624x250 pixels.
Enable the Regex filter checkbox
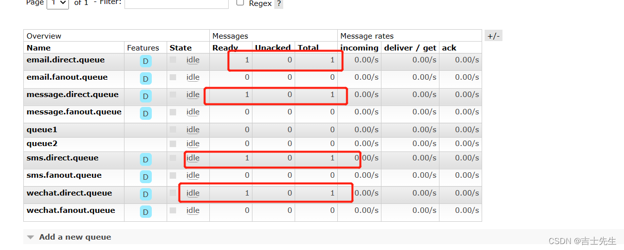coord(240,2)
